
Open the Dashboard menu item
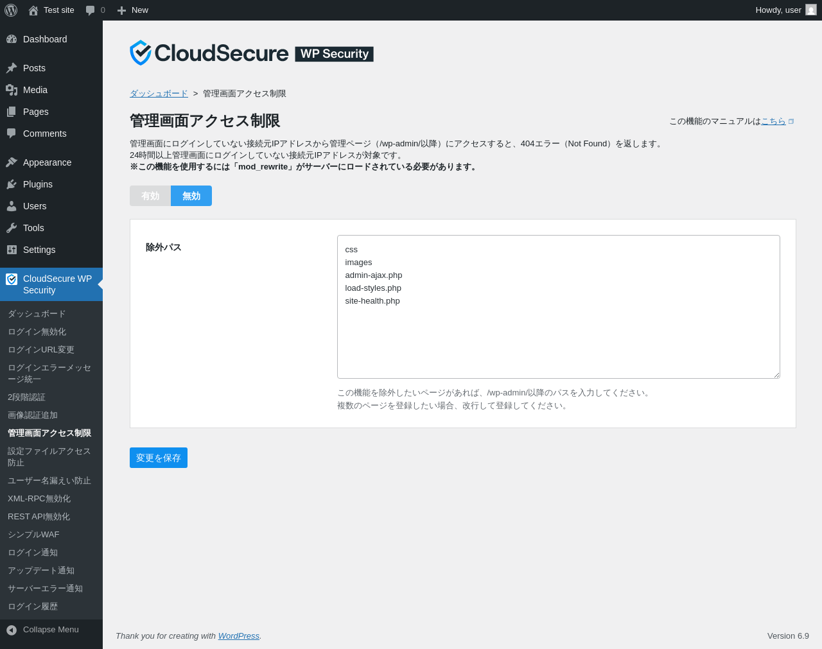tap(51, 39)
